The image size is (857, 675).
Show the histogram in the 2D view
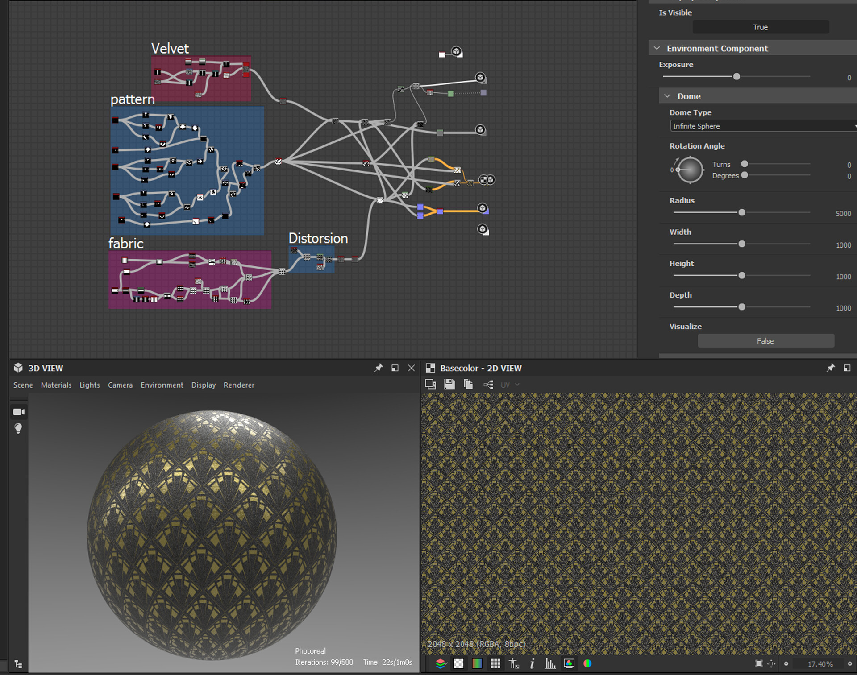[550, 663]
